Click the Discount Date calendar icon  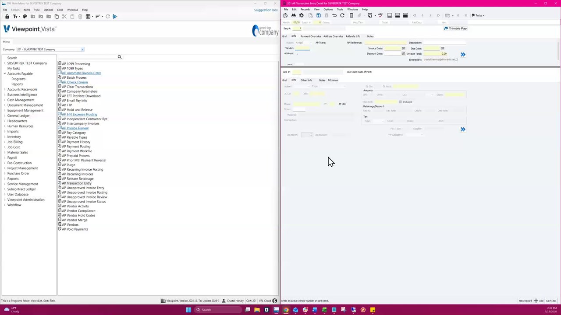[404, 53]
